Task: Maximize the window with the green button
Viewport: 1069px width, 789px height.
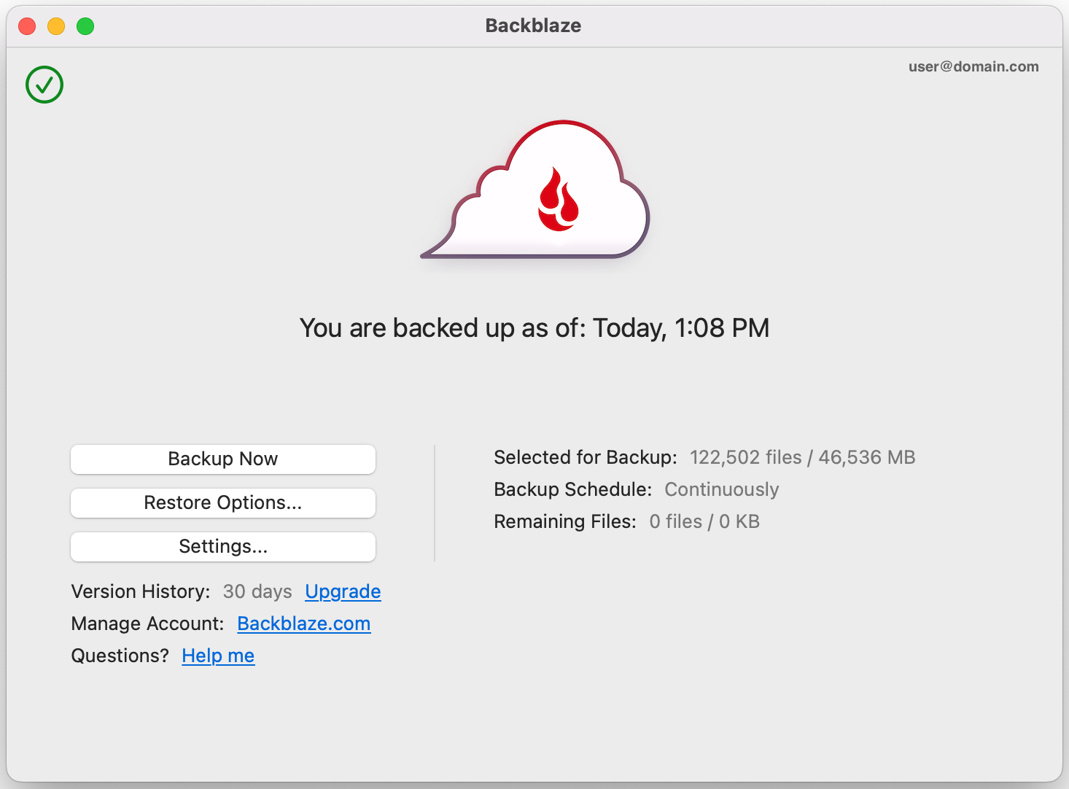Action: point(85,26)
